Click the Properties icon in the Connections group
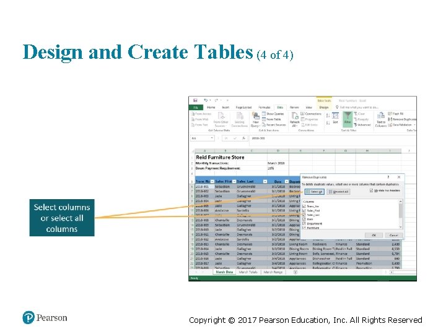 coord(302,119)
